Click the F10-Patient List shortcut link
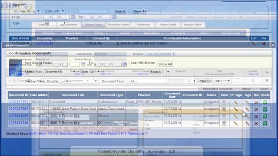The image size is (278, 156). click(132, 133)
